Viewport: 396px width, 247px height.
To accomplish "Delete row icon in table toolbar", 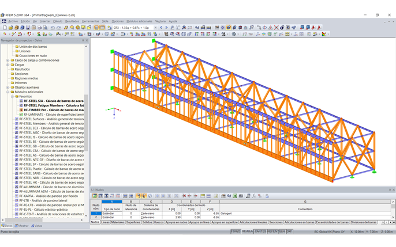I will [184, 196].
